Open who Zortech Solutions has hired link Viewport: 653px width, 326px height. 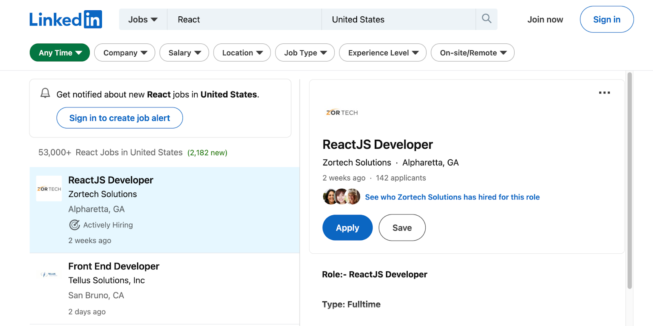point(452,197)
